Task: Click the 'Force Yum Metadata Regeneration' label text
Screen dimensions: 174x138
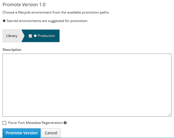Action: pyautogui.click(x=35, y=123)
